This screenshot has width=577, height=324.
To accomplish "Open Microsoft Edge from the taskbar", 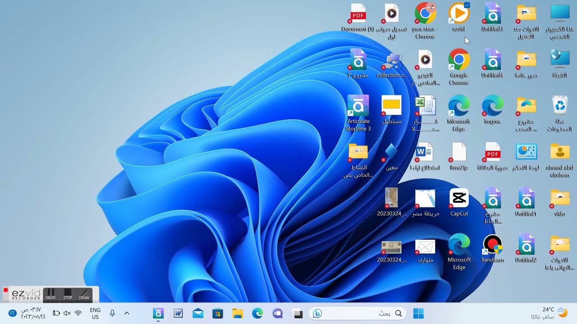I will (257, 313).
